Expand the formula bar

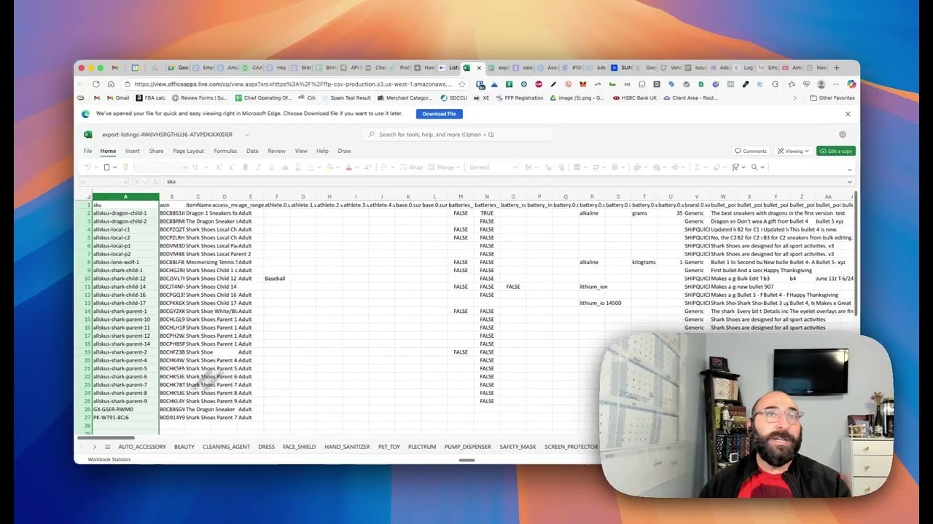pos(850,182)
